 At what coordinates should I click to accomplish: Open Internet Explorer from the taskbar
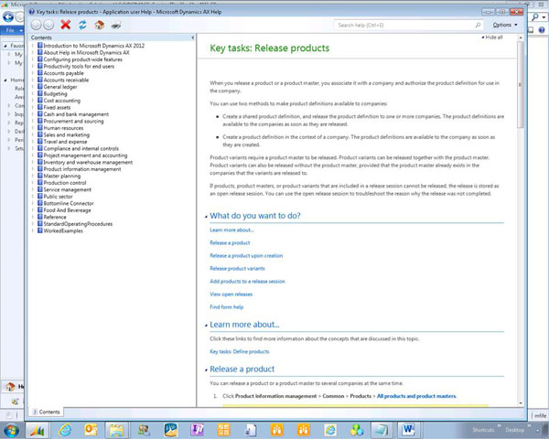(65, 430)
